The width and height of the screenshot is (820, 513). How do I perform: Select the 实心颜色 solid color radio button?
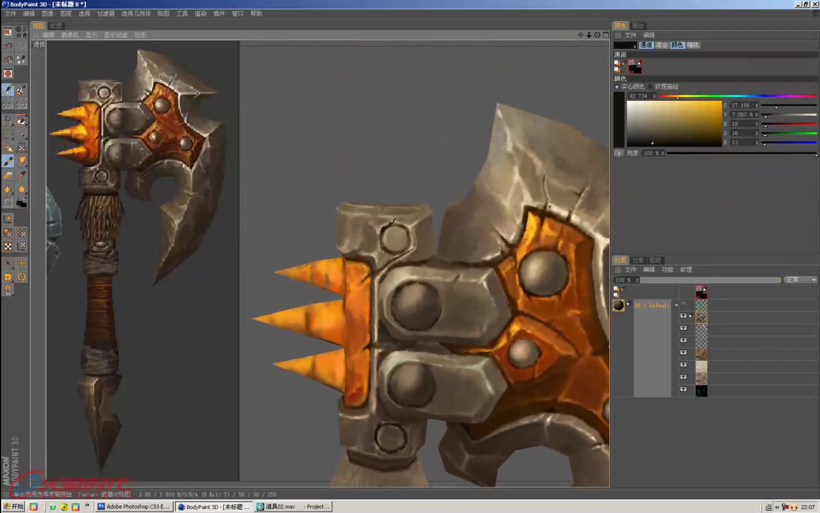point(617,87)
